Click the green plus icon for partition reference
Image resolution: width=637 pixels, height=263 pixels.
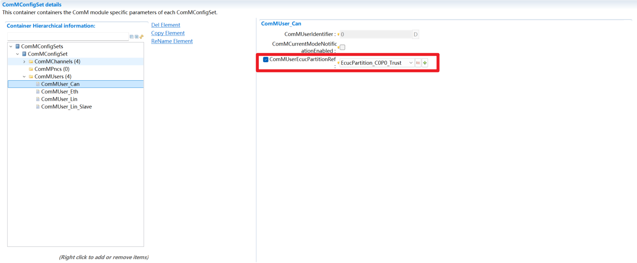tap(425, 63)
